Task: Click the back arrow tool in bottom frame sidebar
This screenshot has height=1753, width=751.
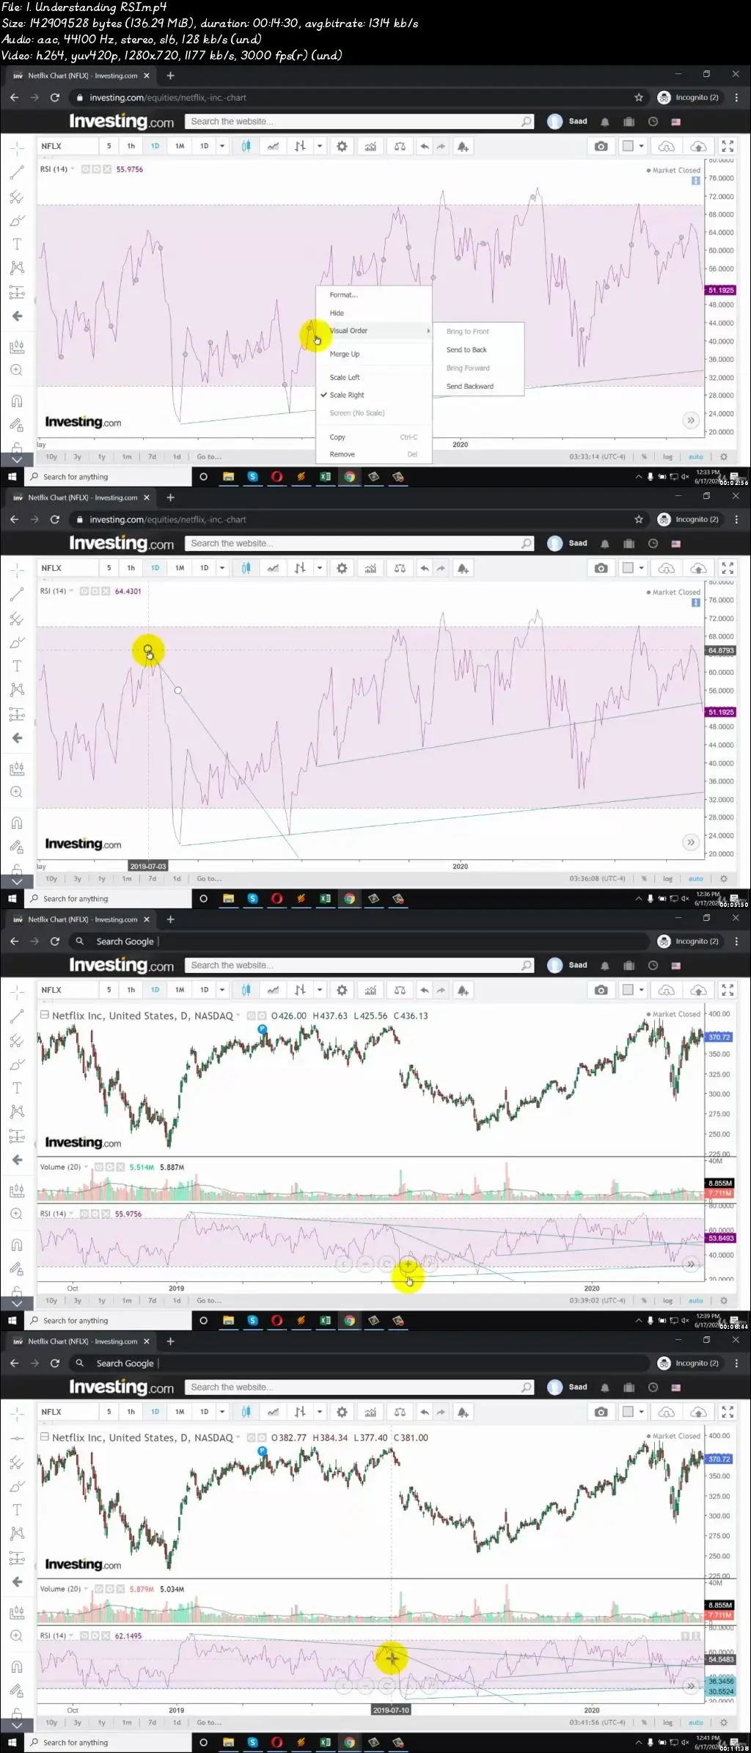Action: coord(17,1582)
